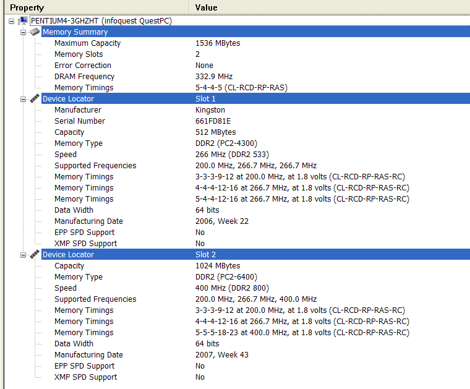The width and height of the screenshot is (470, 389).
Task: Click the RAM module icon beside Slot 2
Action: tap(35, 254)
